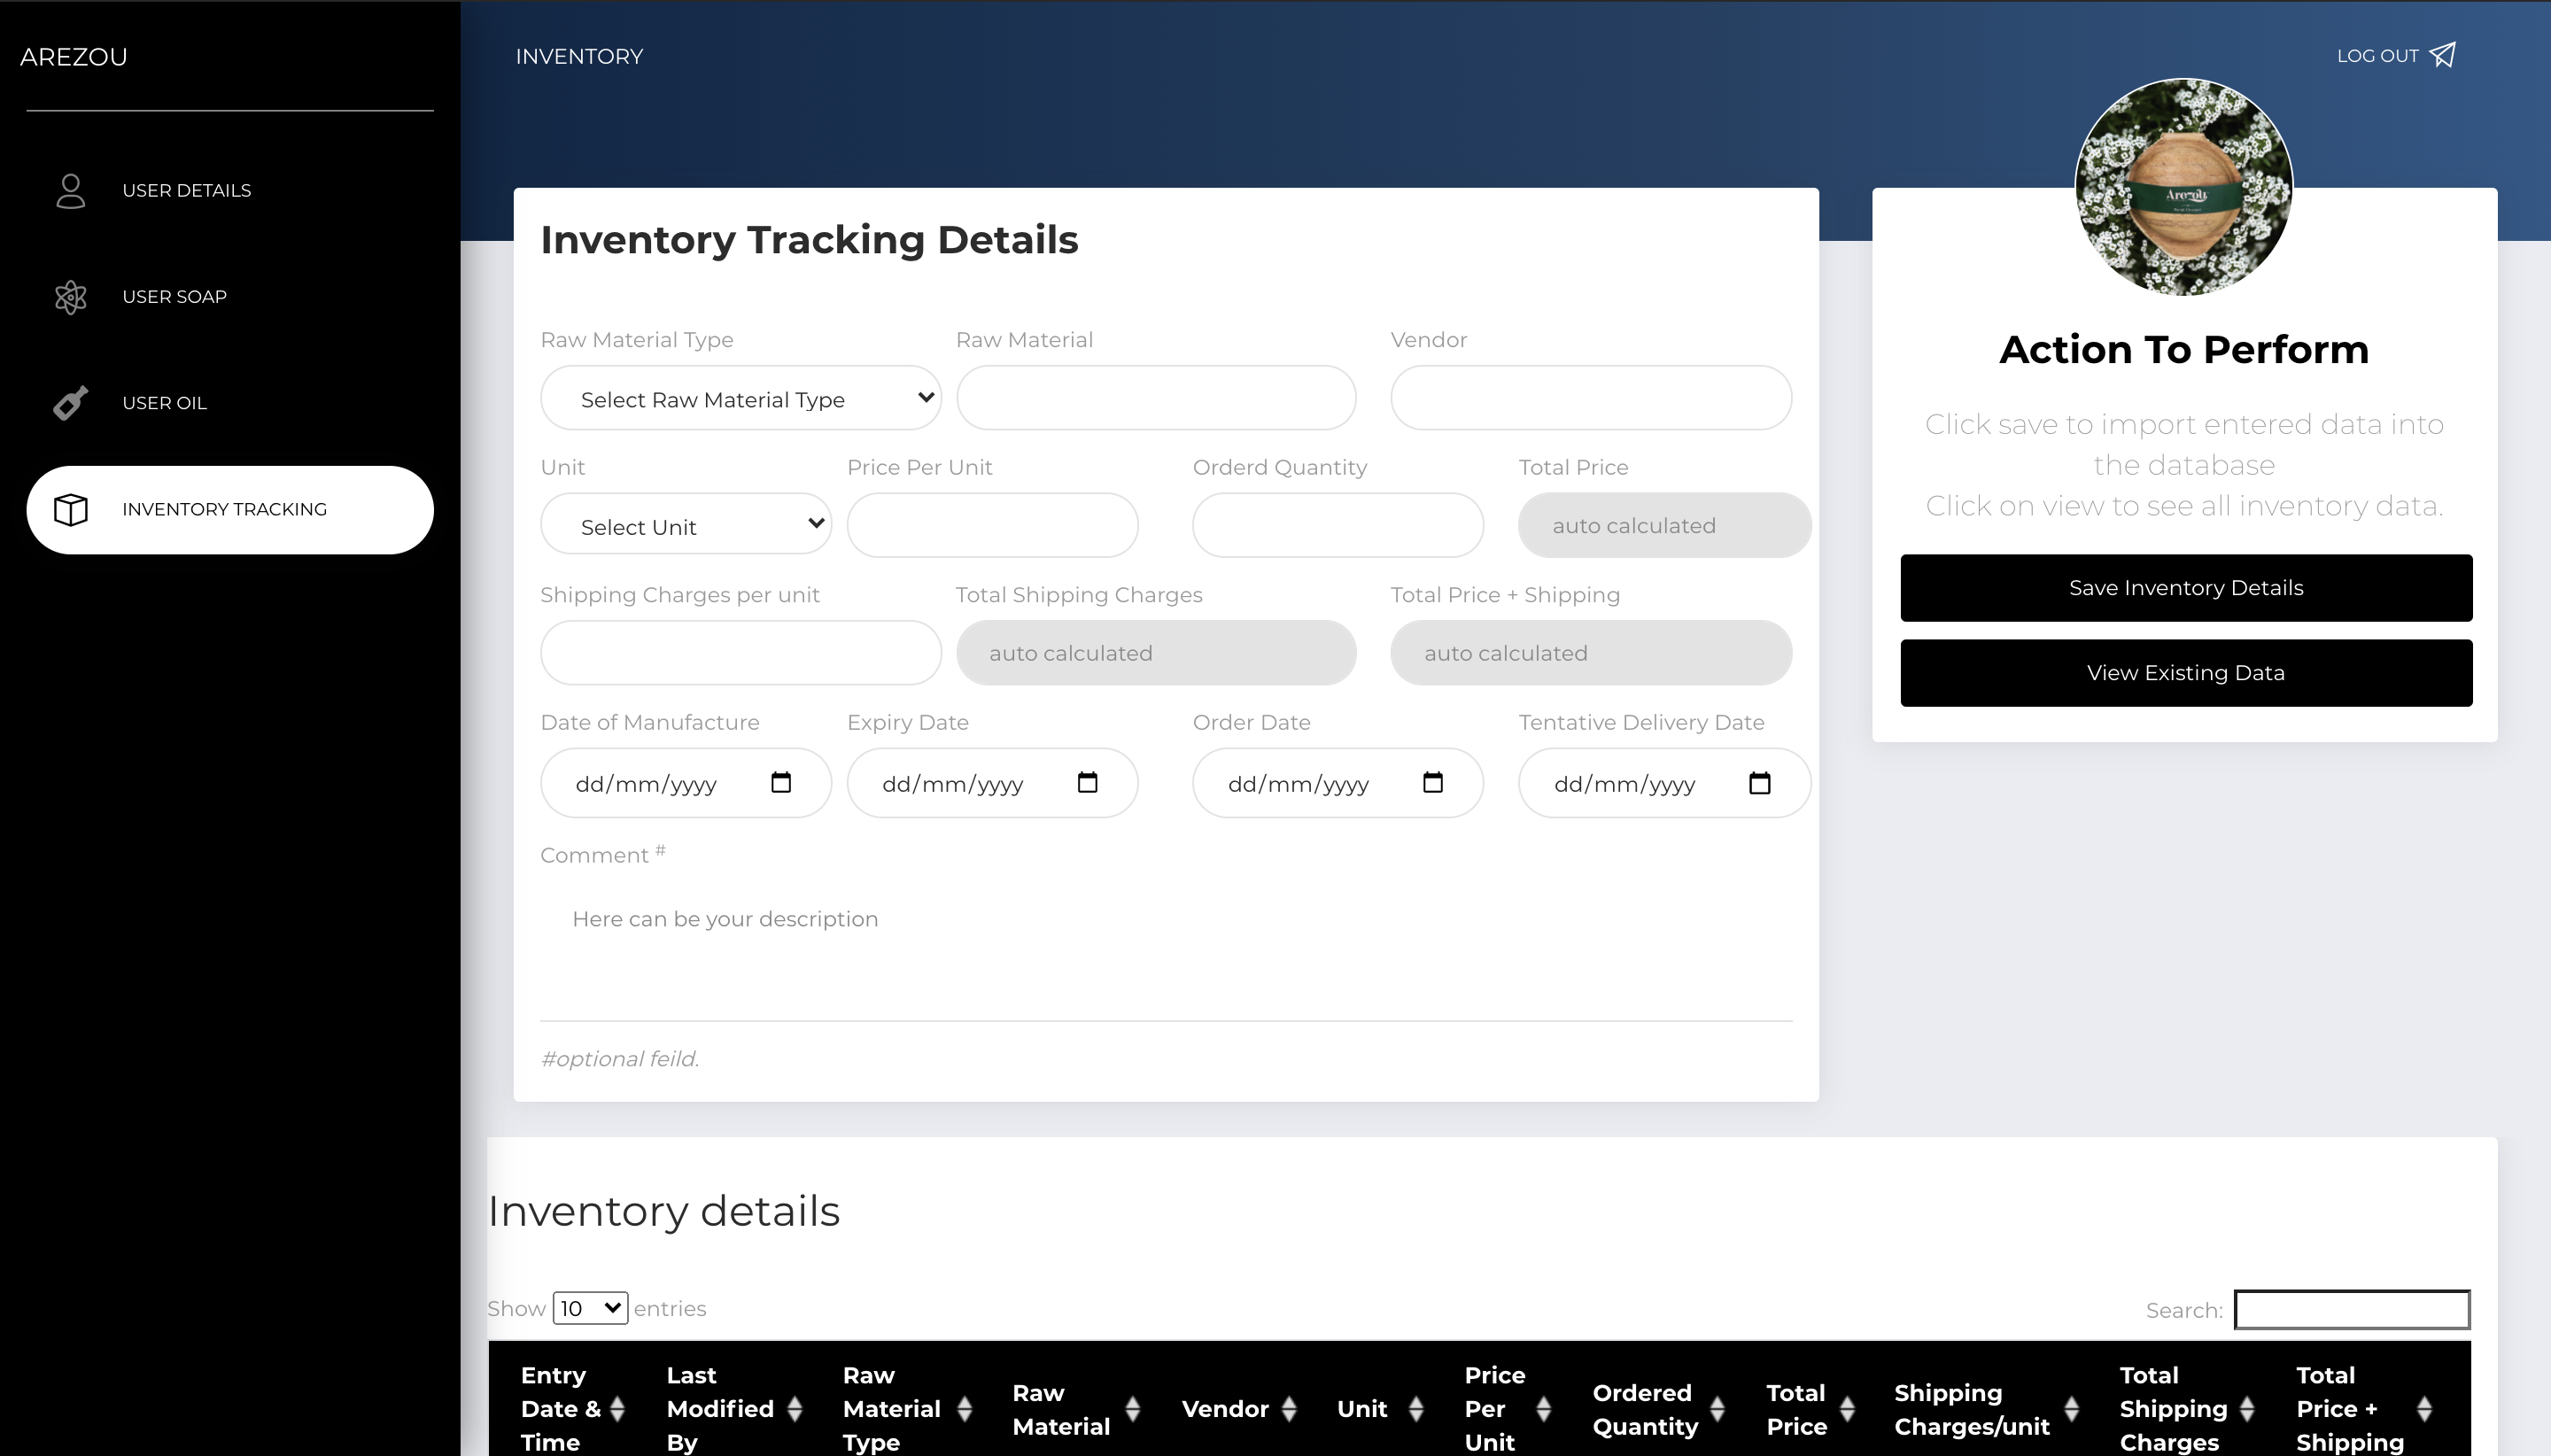The width and height of the screenshot is (2551, 1456).
Task: Focus the Vendor input field
Action: (1590, 398)
